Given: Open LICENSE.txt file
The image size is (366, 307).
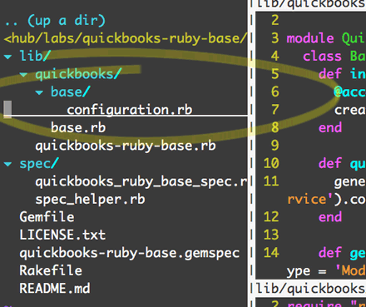Looking at the screenshot, I should [62, 235].
